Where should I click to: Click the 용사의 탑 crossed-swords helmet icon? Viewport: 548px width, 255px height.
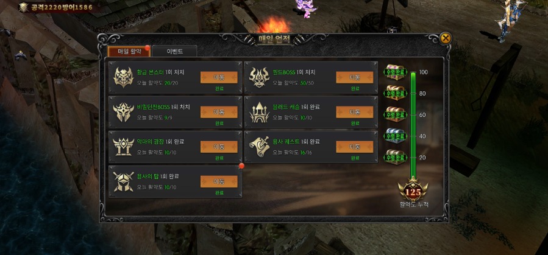tap(123, 181)
